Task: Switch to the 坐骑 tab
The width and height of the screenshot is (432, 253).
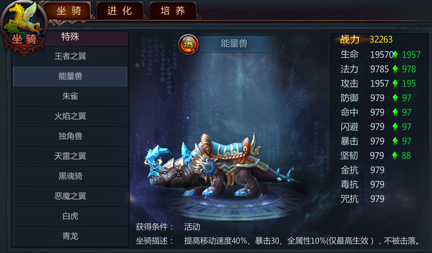Action: tap(69, 11)
